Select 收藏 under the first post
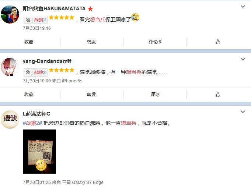Image resolution: width=251 pixels, height=188 pixels. tap(29, 42)
